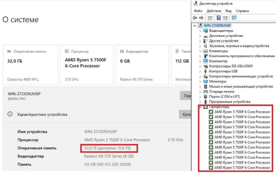Click the rename PC button beside WIN-27J3D9UIV6P

(x=185, y=96)
